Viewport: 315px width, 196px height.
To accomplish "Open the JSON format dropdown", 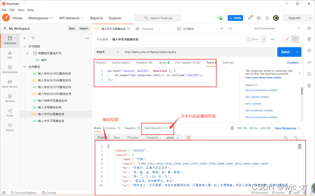I will (172, 138).
